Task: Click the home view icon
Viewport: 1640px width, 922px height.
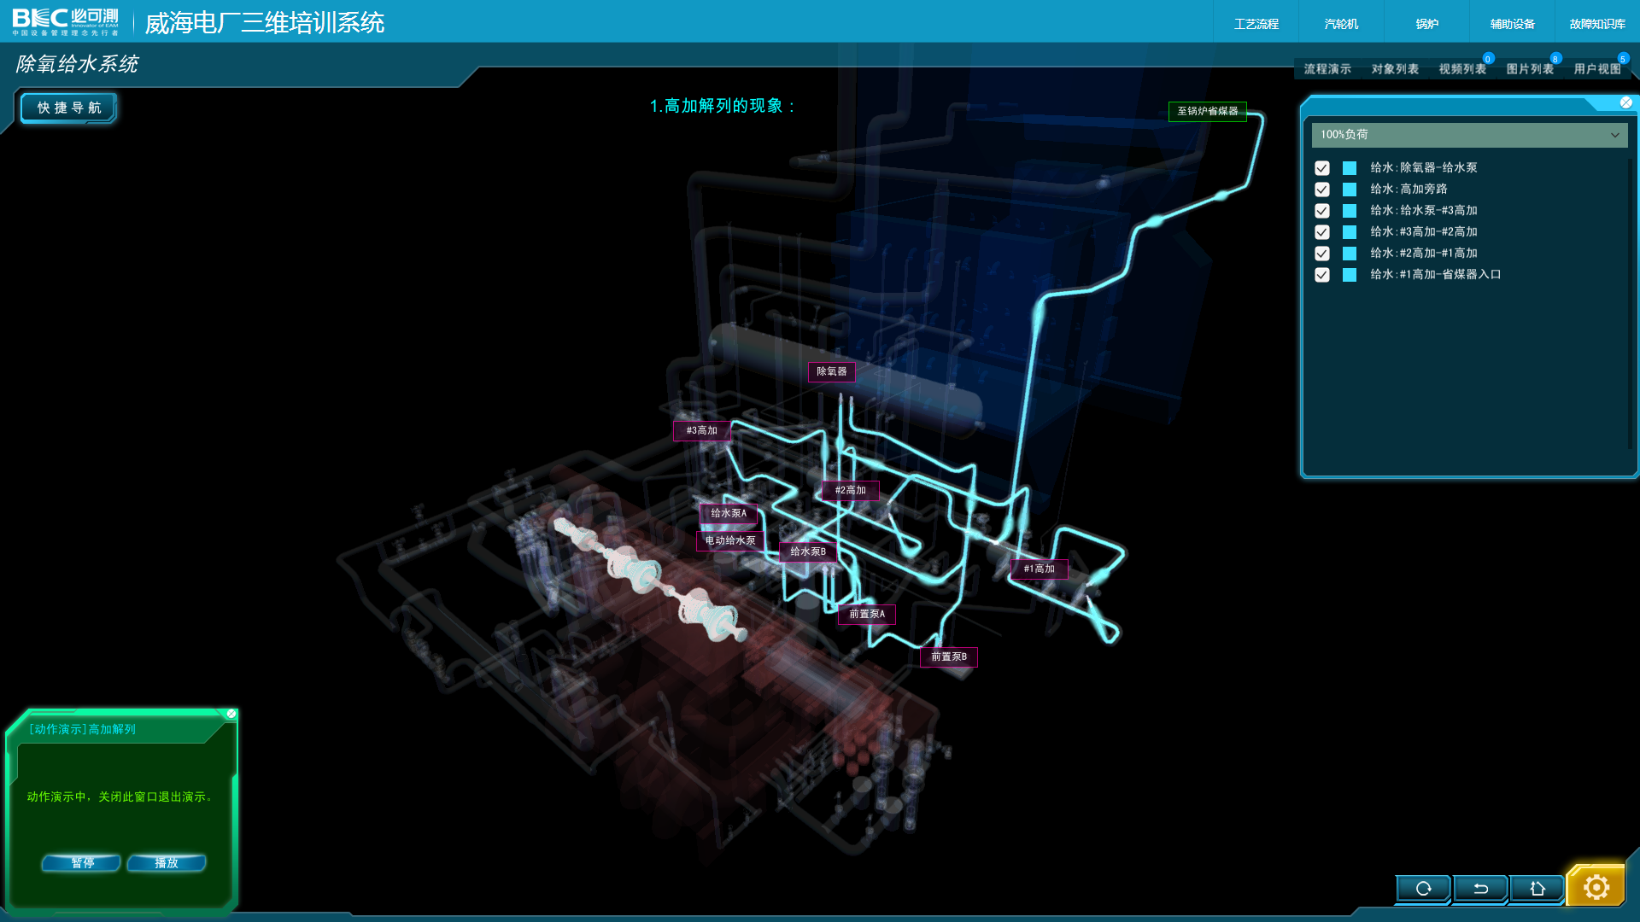Action: 1537,889
